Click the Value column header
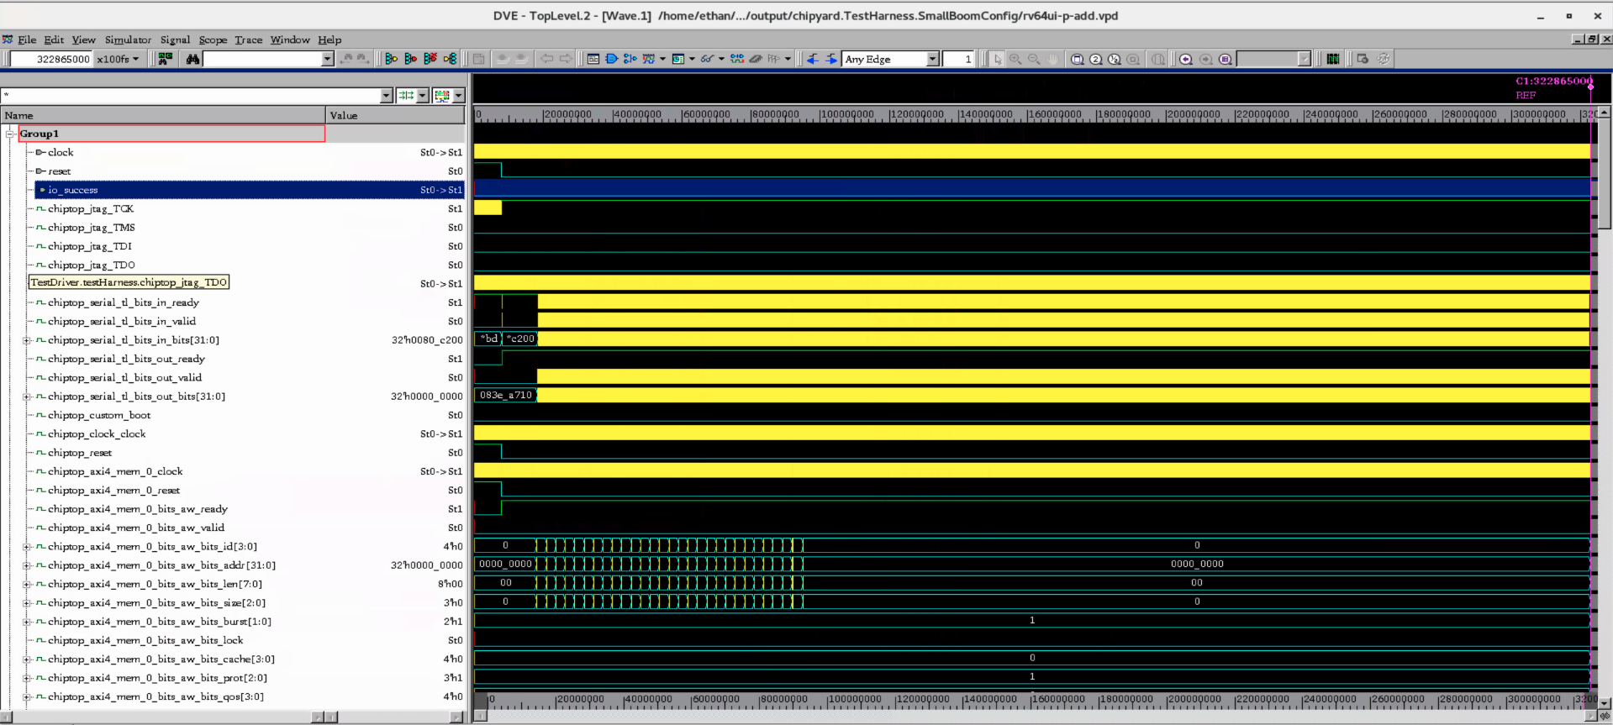 [395, 115]
